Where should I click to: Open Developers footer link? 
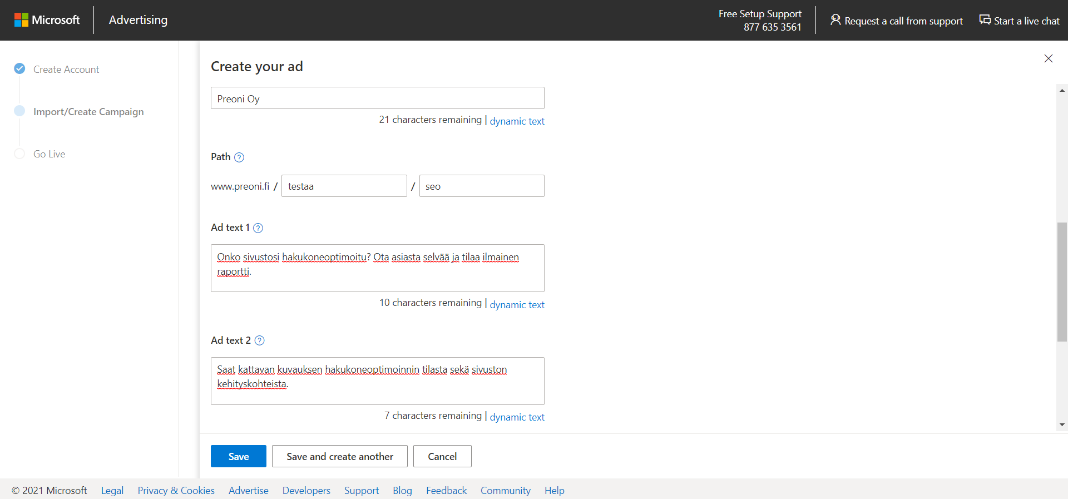point(306,491)
